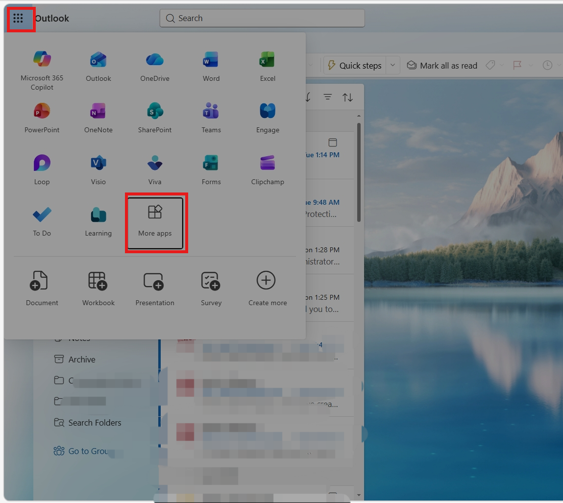
Task: Open Word app
Action: click(x=211, y=67)
